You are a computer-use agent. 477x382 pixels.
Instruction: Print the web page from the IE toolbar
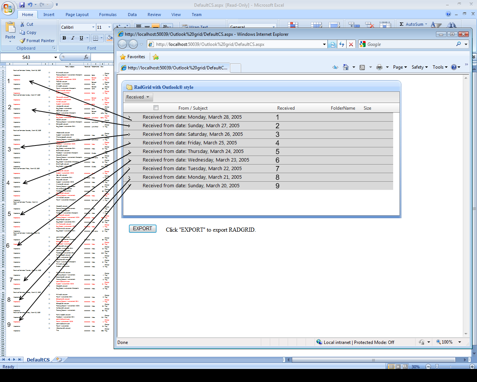coord(379,67)
